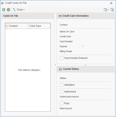Tick the Paid checkbox
This screenshot has width=116, height=117.
coord(61,103)
